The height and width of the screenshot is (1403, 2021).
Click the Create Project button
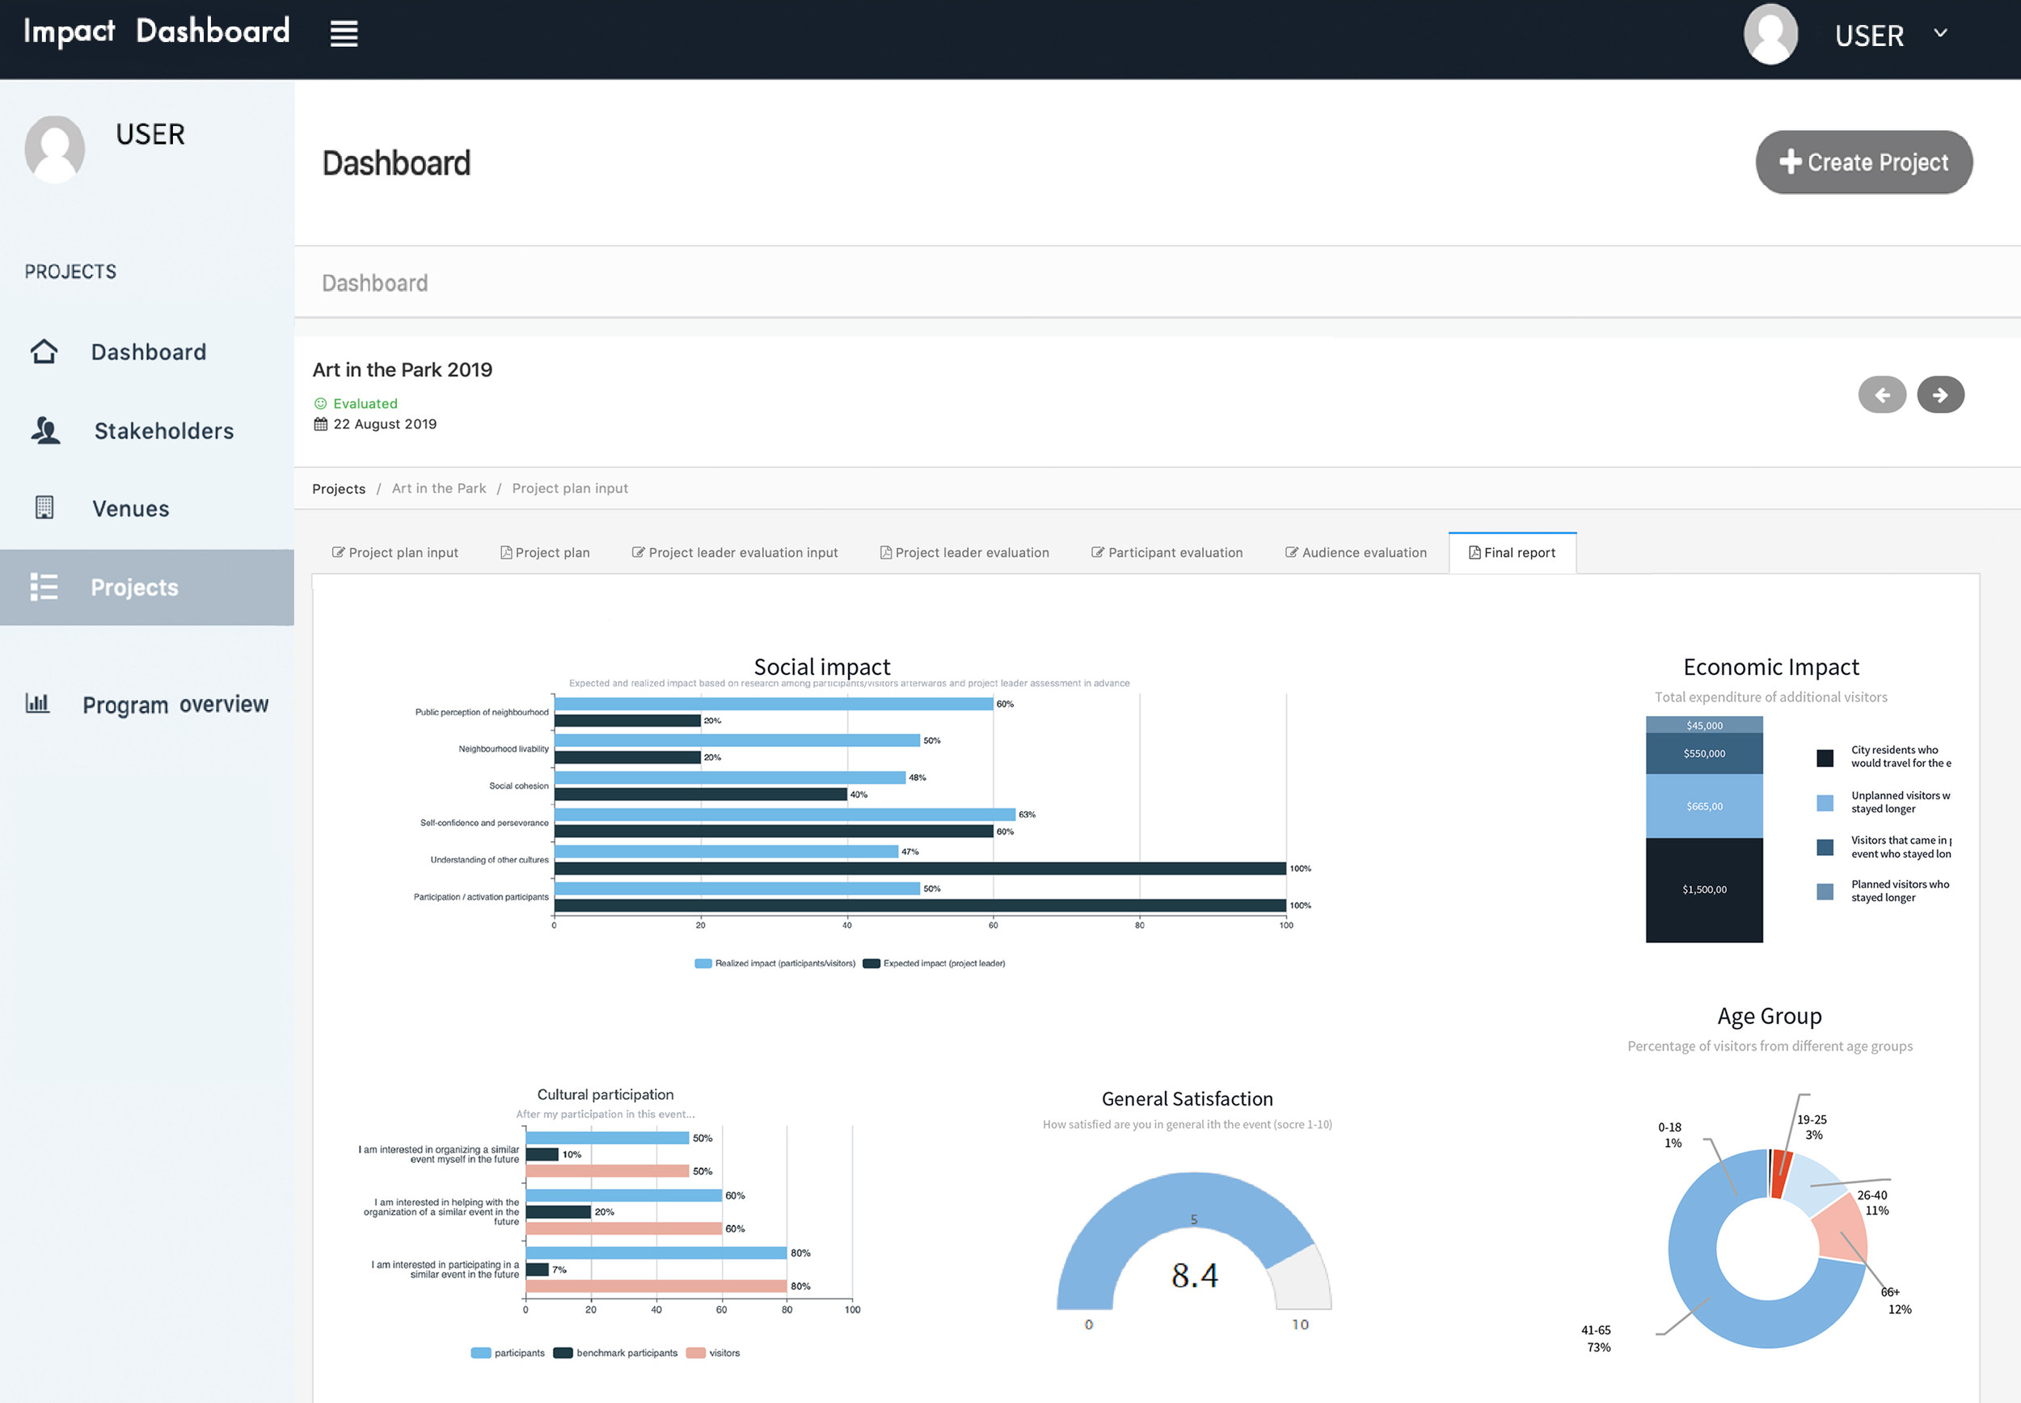pos(1863,162)
